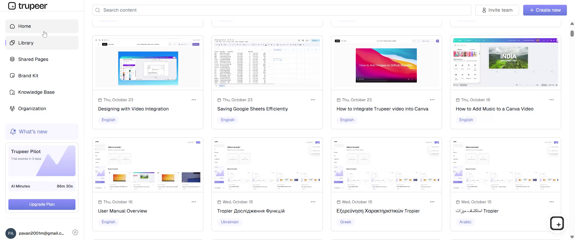Open What's new announcements
This screenshot has height=240, width=575.
click(42, 132)
